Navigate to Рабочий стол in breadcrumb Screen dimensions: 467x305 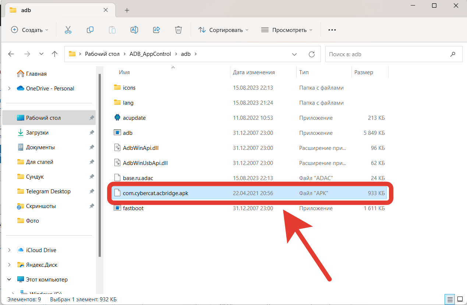102,54
